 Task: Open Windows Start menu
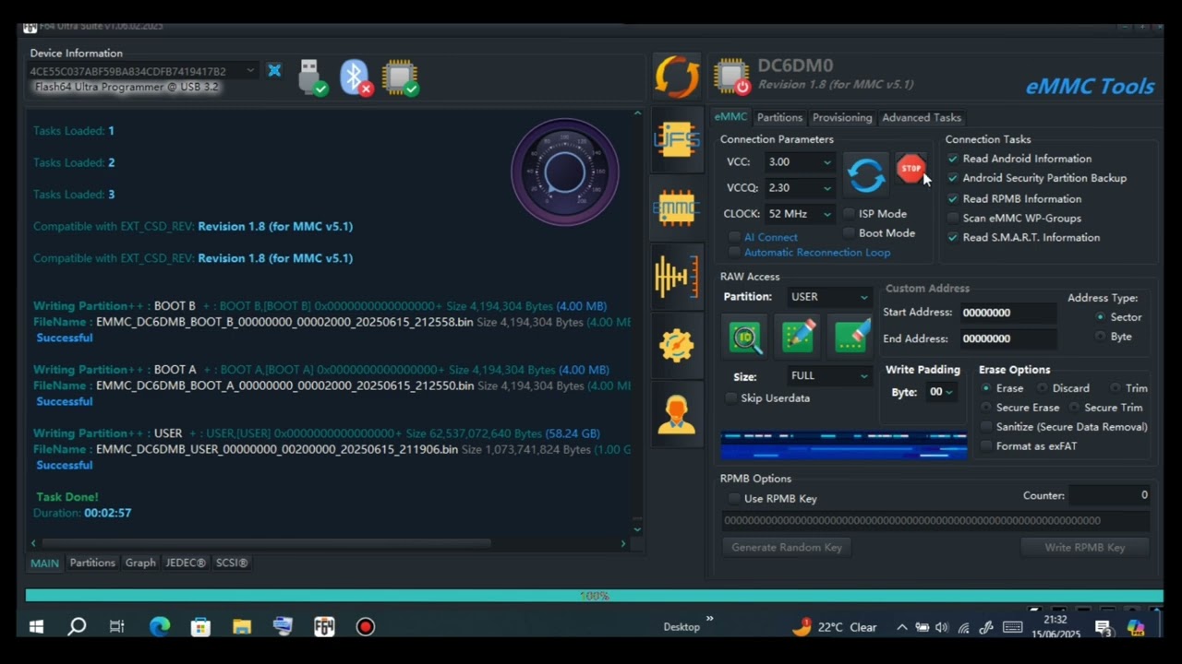[x=36, y=627]
